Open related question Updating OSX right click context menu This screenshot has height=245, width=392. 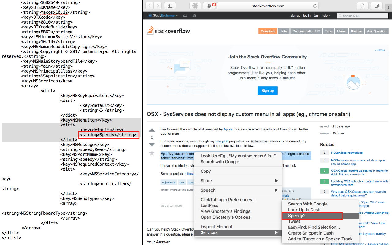point(360,183)
